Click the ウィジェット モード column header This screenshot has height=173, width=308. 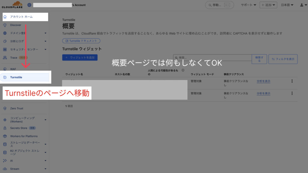tap(202, 74)
